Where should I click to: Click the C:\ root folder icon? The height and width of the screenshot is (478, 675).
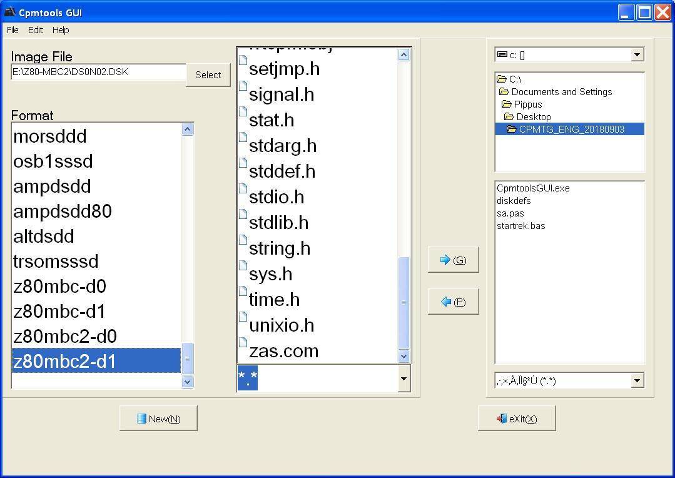(502, 79)
